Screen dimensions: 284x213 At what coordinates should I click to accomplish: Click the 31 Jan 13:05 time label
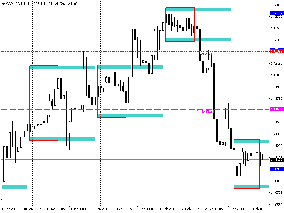tap(79, 209)
